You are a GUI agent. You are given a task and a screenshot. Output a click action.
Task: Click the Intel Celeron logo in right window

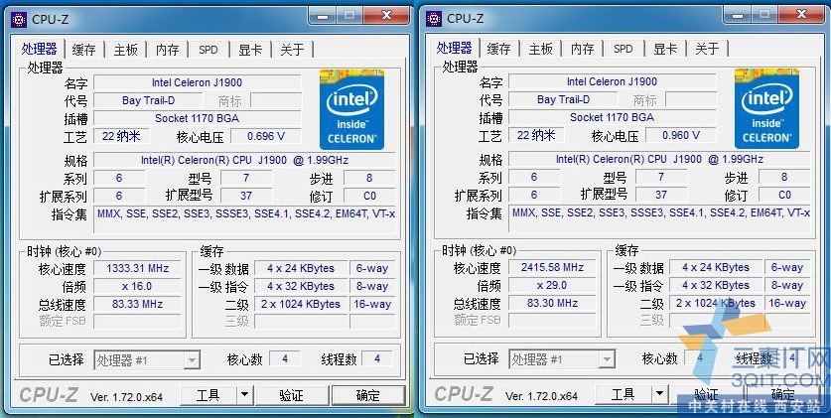[766, 108]
